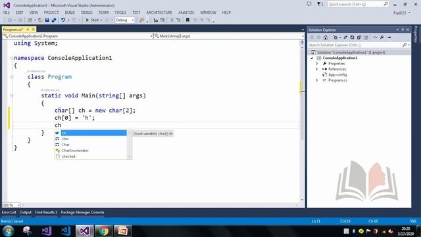The image size is (421, 237).
Task: Collapse the class Program outlining region
Action: point(12,77)
